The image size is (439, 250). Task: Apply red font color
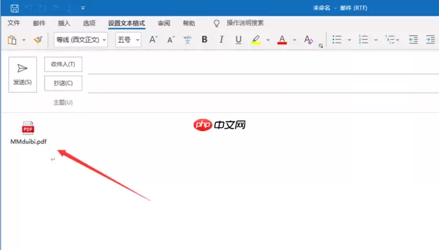[x=282, y=40]
